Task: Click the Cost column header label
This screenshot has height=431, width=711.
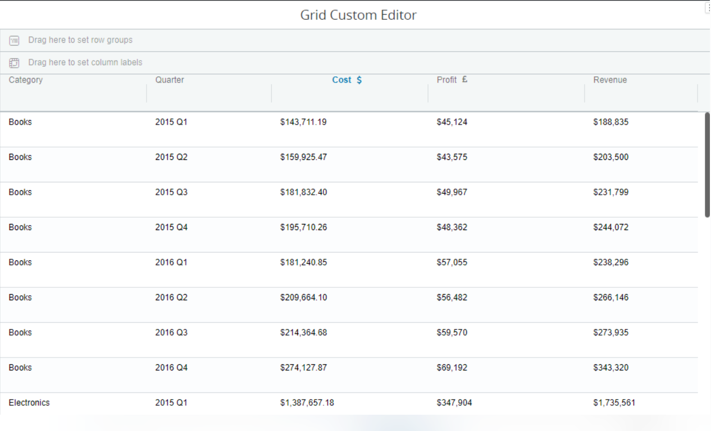Action: point(341,80)
